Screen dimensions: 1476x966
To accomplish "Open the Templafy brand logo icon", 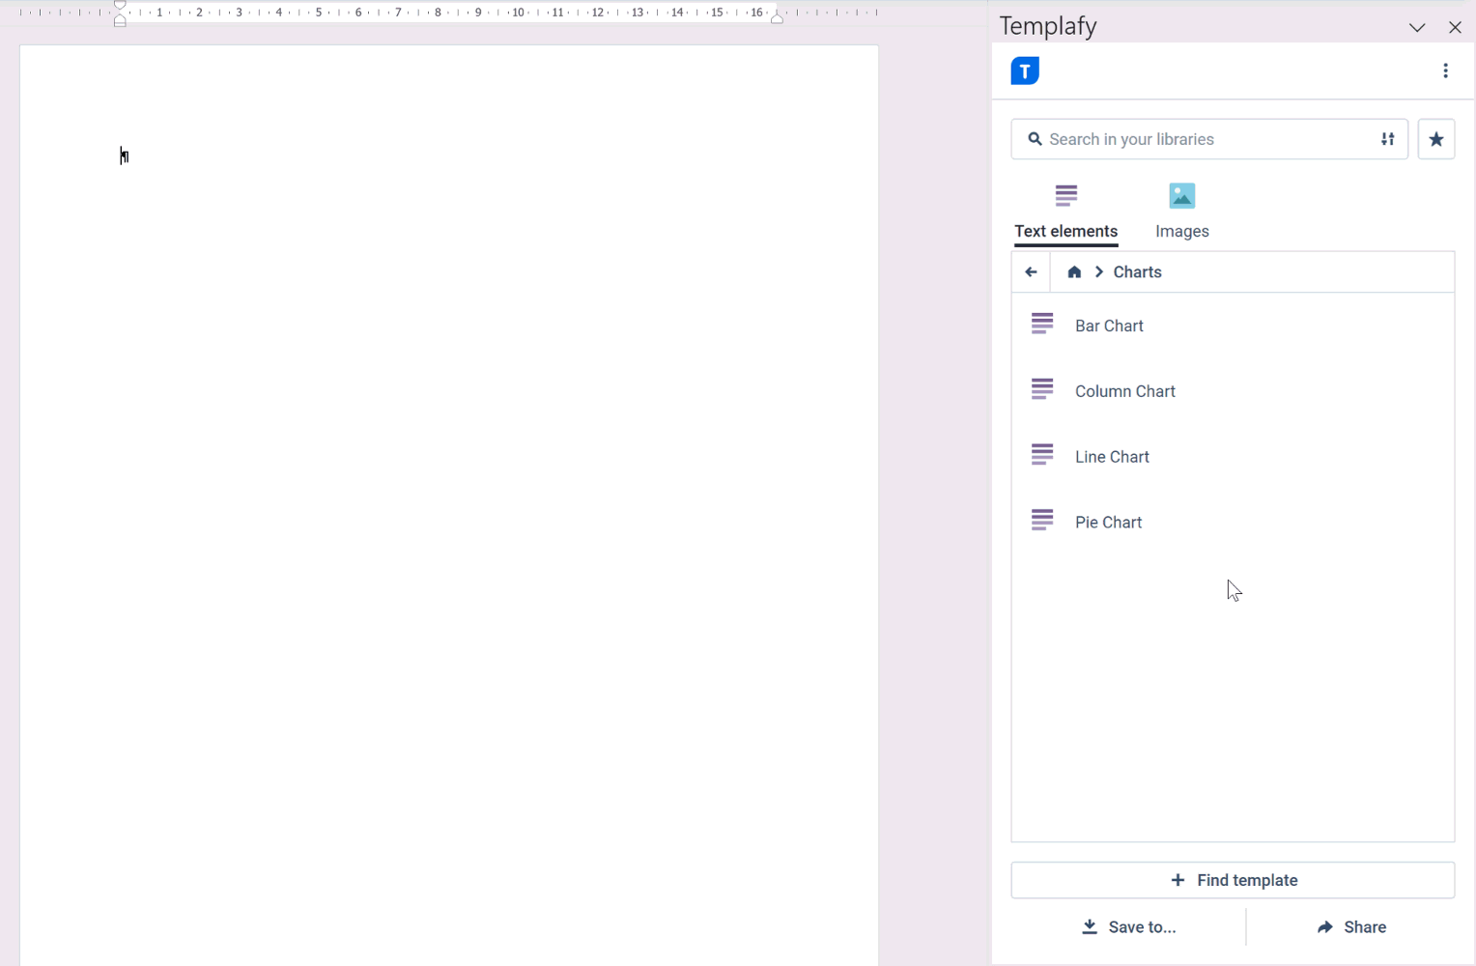I will (x=1024, y=71).
